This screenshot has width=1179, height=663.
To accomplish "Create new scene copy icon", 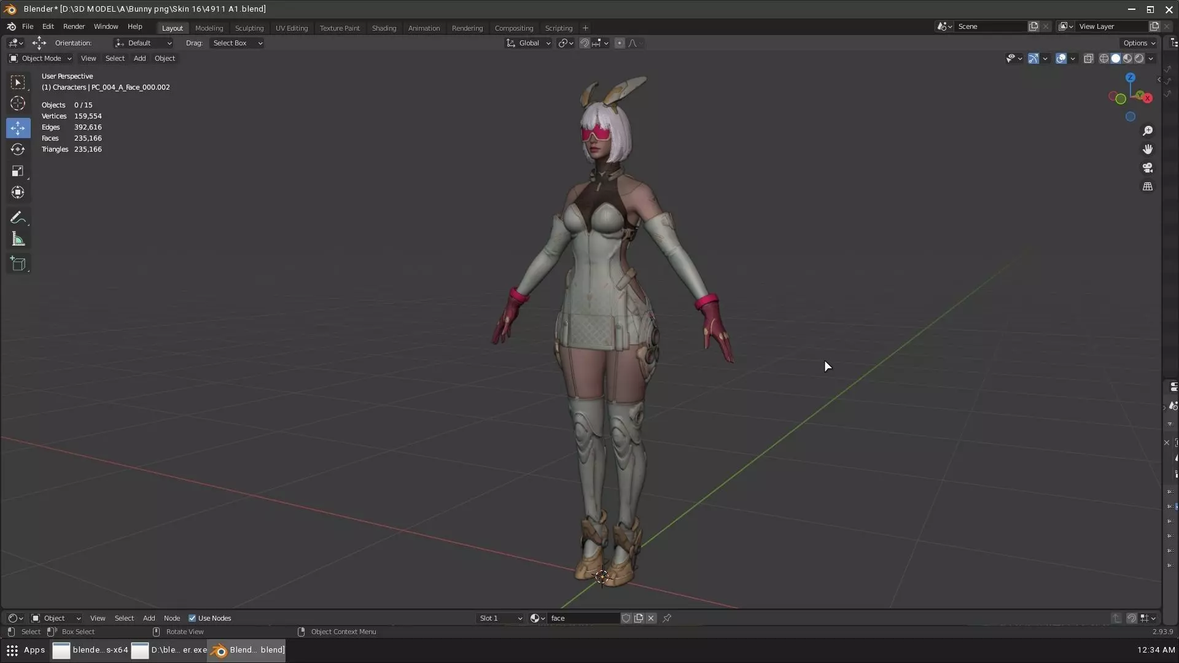I will [x=1033, y=26].
